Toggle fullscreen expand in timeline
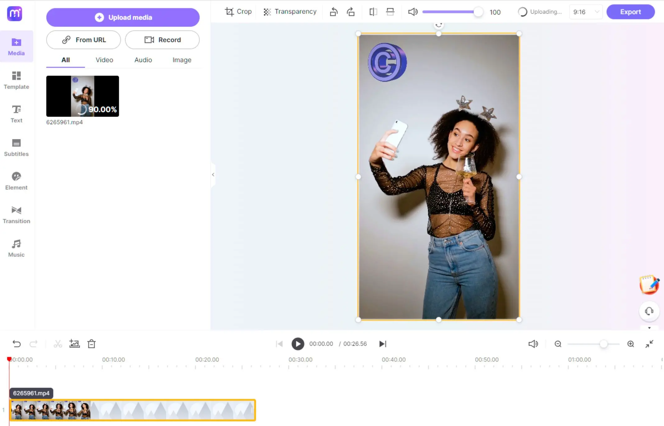Viewport: 664px width, 426px height. (649, 344)
